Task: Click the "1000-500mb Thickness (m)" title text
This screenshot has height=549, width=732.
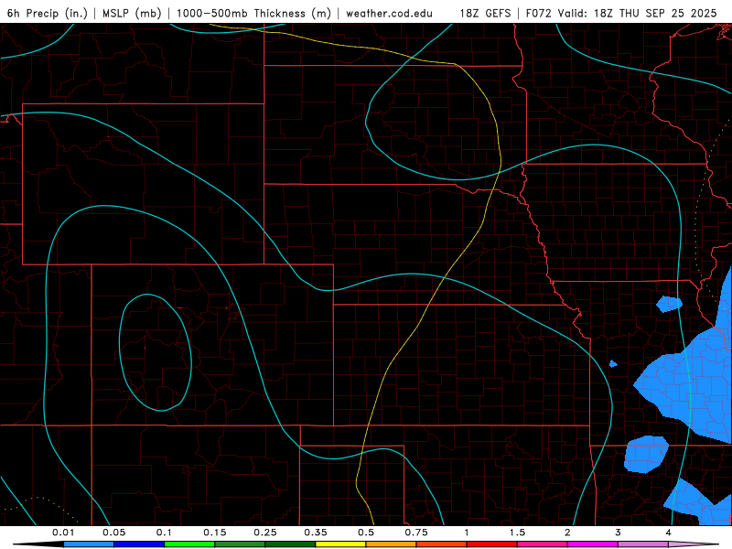Action: (x=253, y=13)
